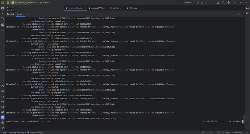Open Code With Me user icon
250x134 pixels.
218,3
